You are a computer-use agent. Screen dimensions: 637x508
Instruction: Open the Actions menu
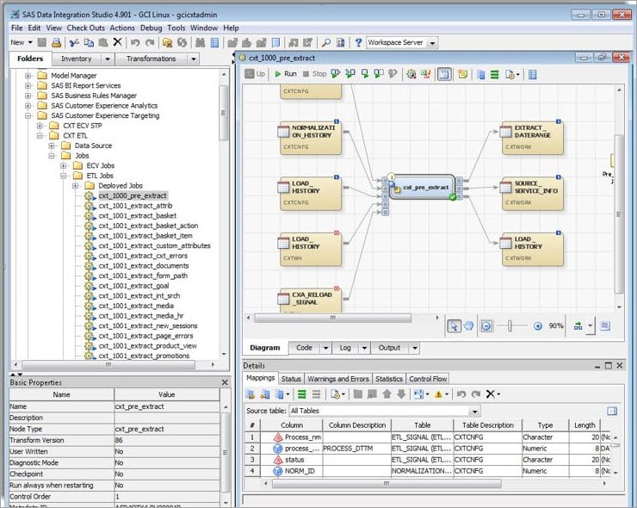(122, 28)
